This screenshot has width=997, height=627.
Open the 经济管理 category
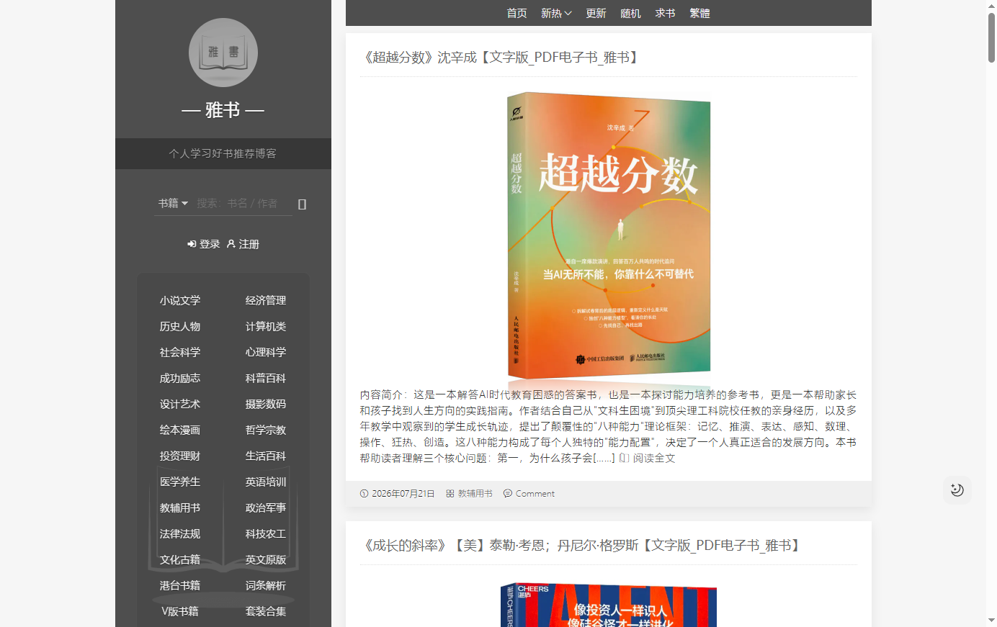coord(266,300)
